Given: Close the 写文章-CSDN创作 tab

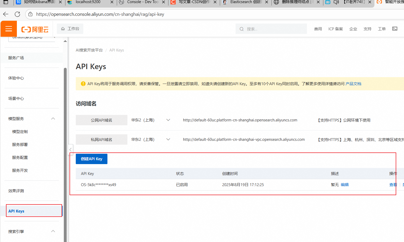Looking at the screenshot, I should point(215,2).
